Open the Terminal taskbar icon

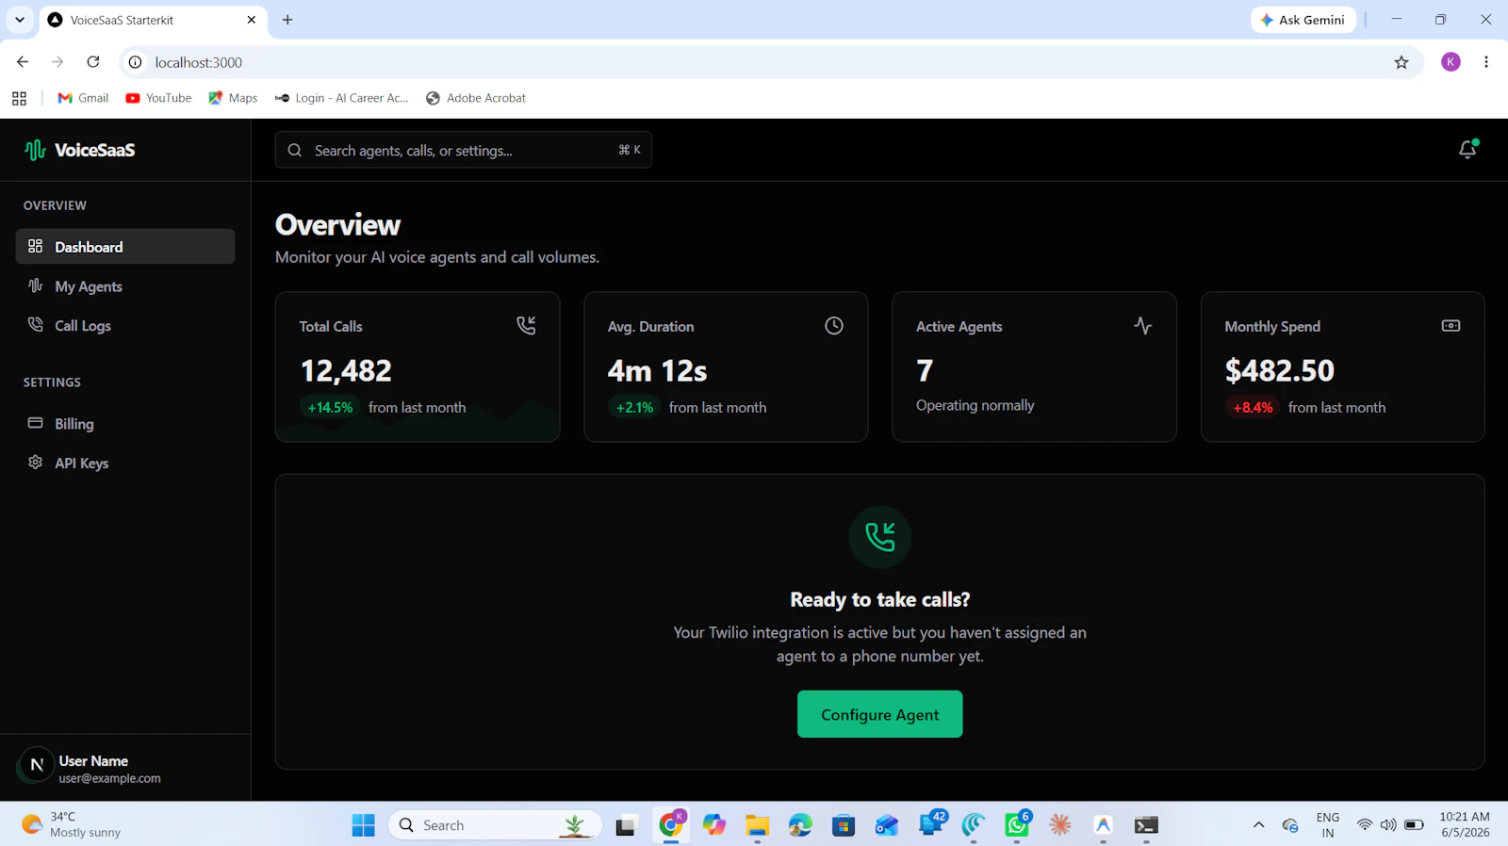pos(1146,825)
